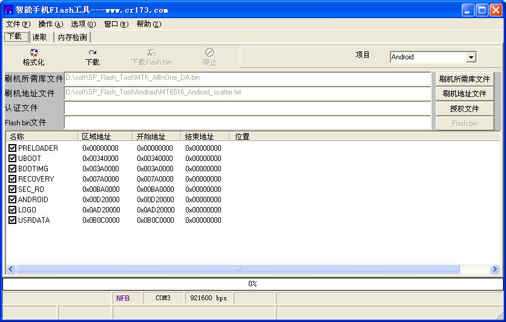The height and width of the screenshot is (322, 506).
Task: Uncheck the PRELOADER checkbox
Action: (13, 148)
